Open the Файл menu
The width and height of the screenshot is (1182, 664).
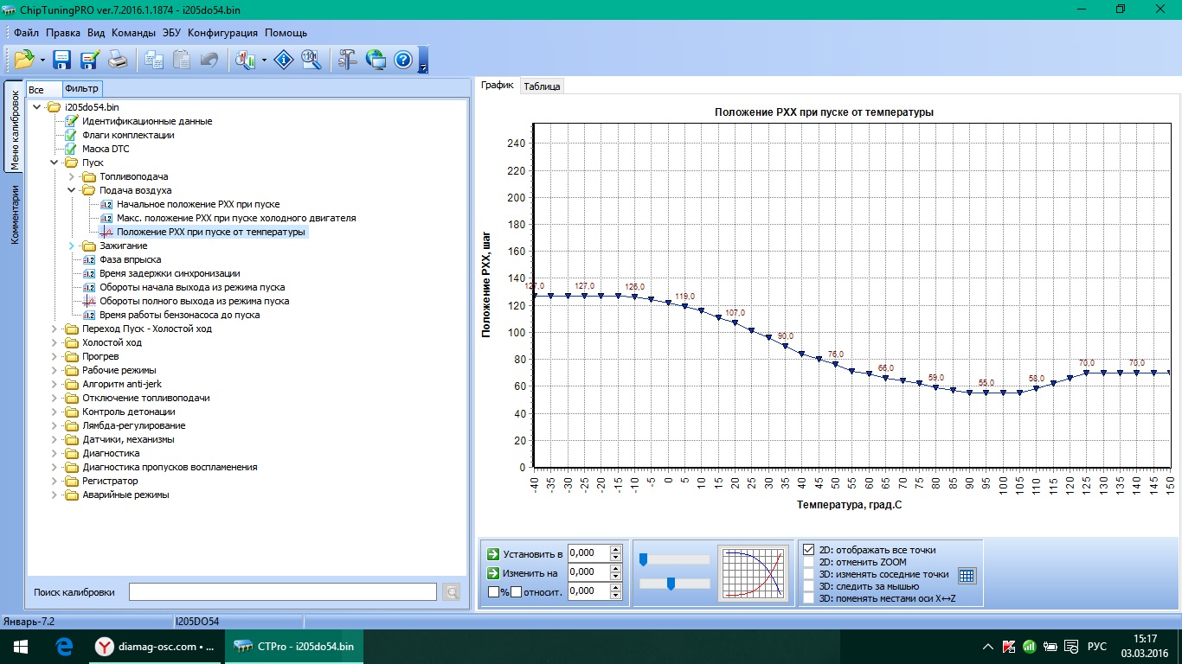click(26, 33)
